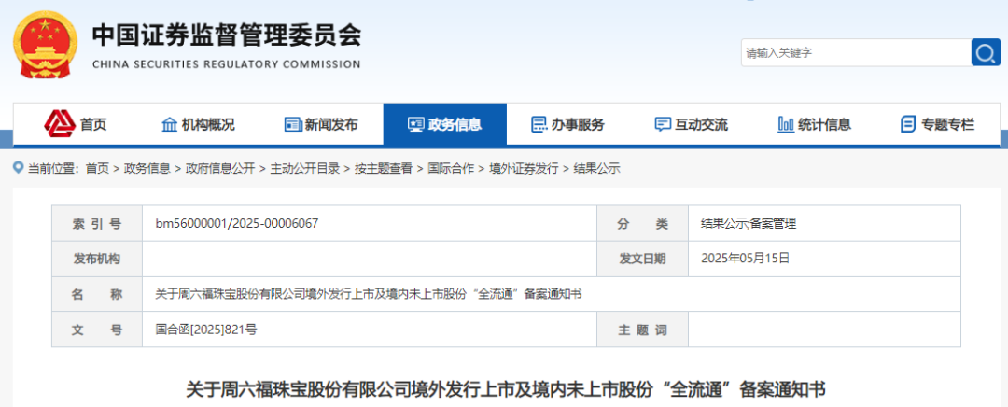Click the bold article heading about 全流通备案通知书
Screen dimensions: 1008x407
tap(505, 389)
